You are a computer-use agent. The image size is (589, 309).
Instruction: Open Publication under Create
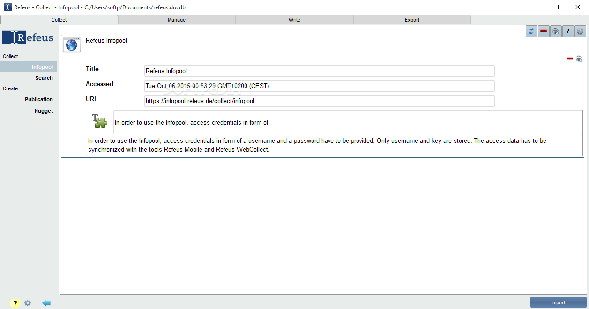[39, 99]
